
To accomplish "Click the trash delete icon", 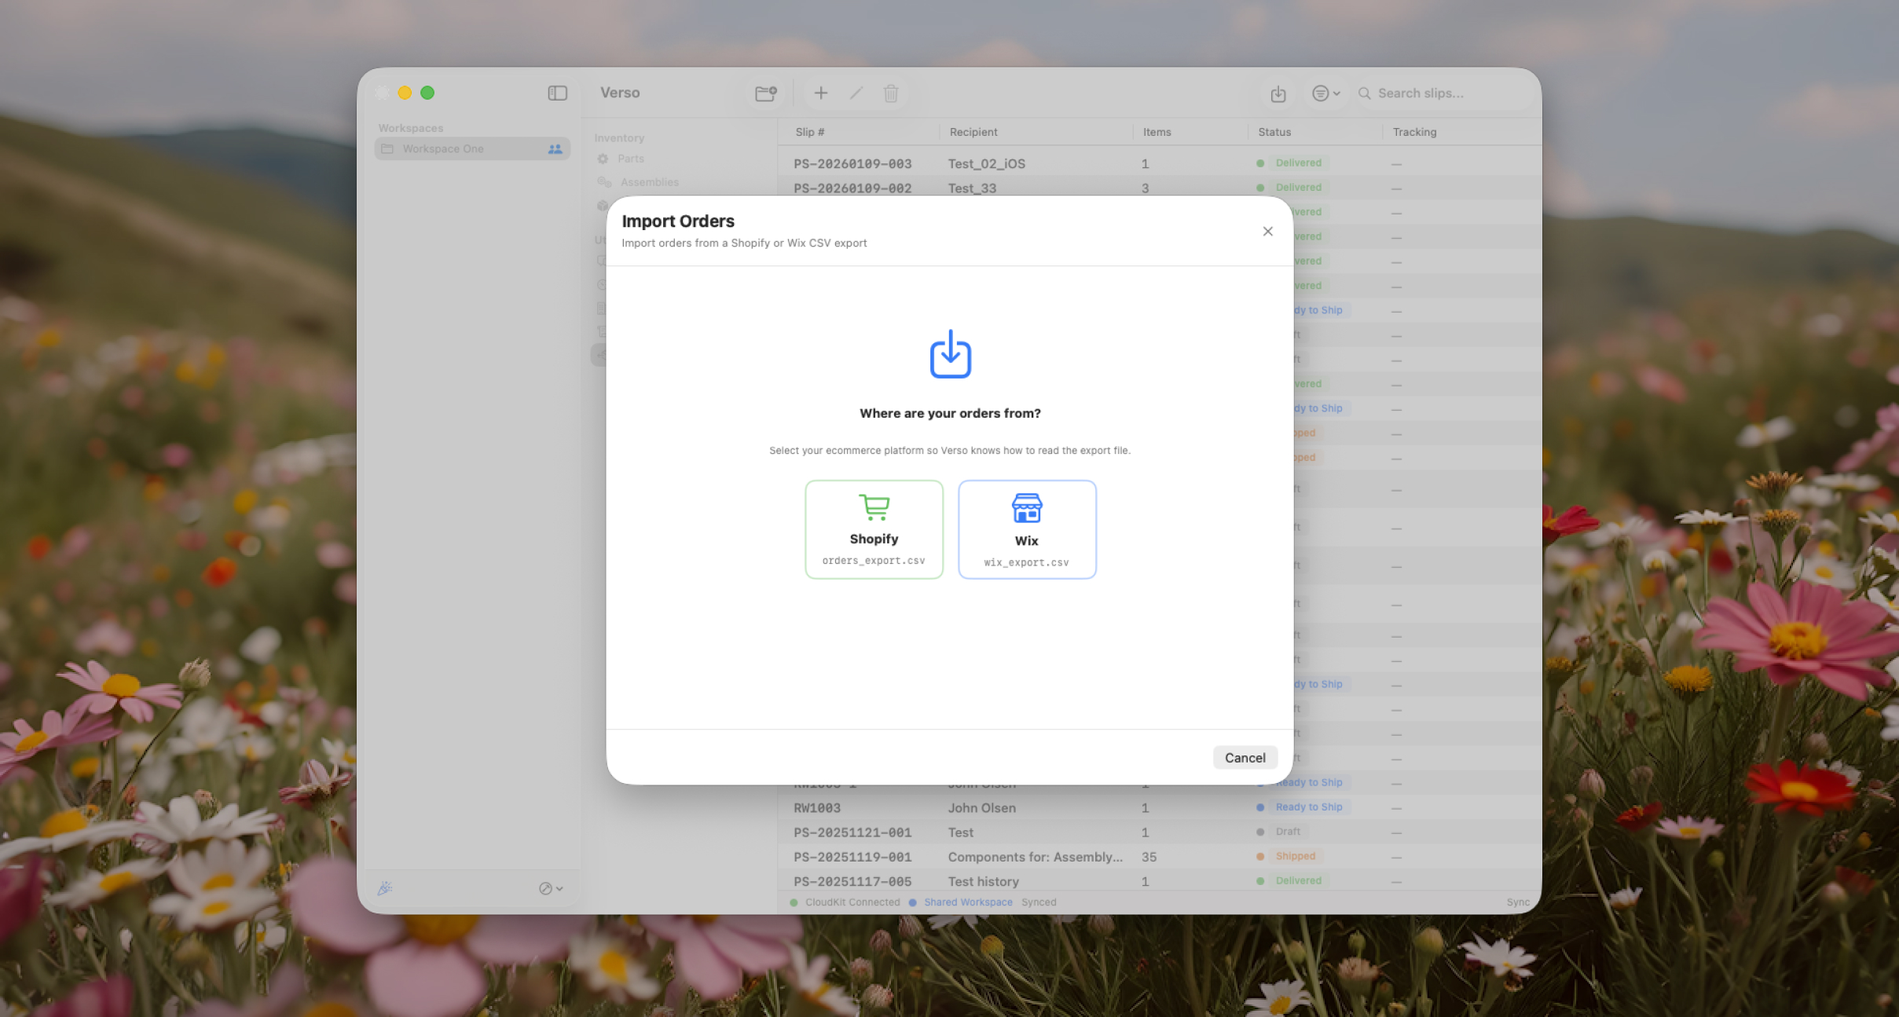I will (x=890, y=93).
